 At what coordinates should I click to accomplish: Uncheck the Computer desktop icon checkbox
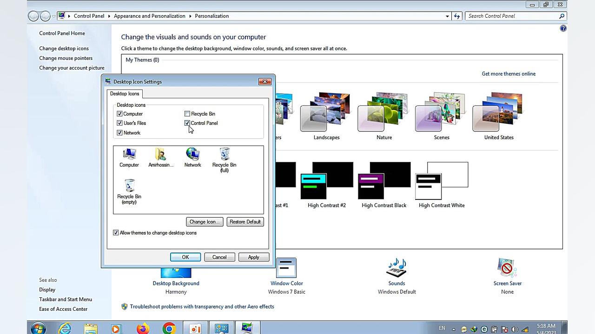click(119, 114)
